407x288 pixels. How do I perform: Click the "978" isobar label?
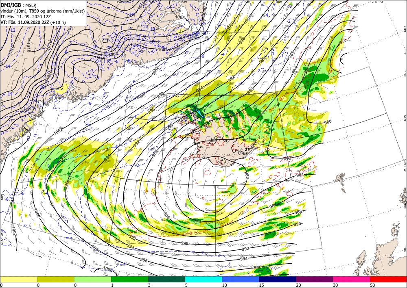343,41
